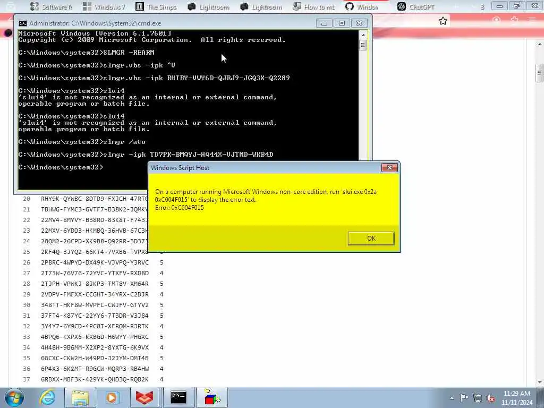Click Error: 0xC004F015 text in dialog
544x408 pixels.
coord(180,208)
